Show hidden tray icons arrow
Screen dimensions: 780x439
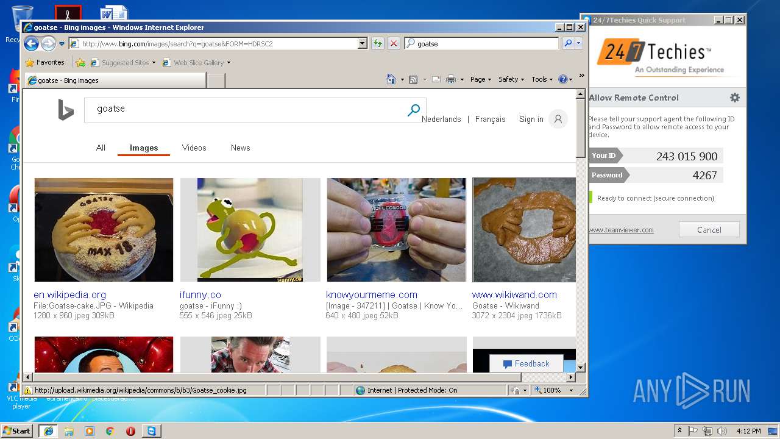click(679, 431)
